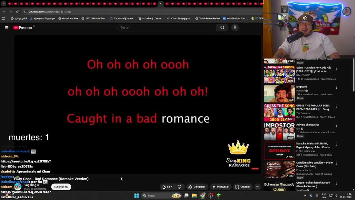This screenshot has height=200, width=355.
Task: Open options for GUESS THE POPULAR SONG video
Action: tap(337, 106)
